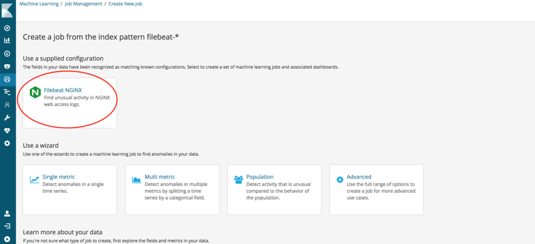Open Graph via the dotted nodes icon
The image size is (535, 244).
pyautogui.click(x=7, y=105)
